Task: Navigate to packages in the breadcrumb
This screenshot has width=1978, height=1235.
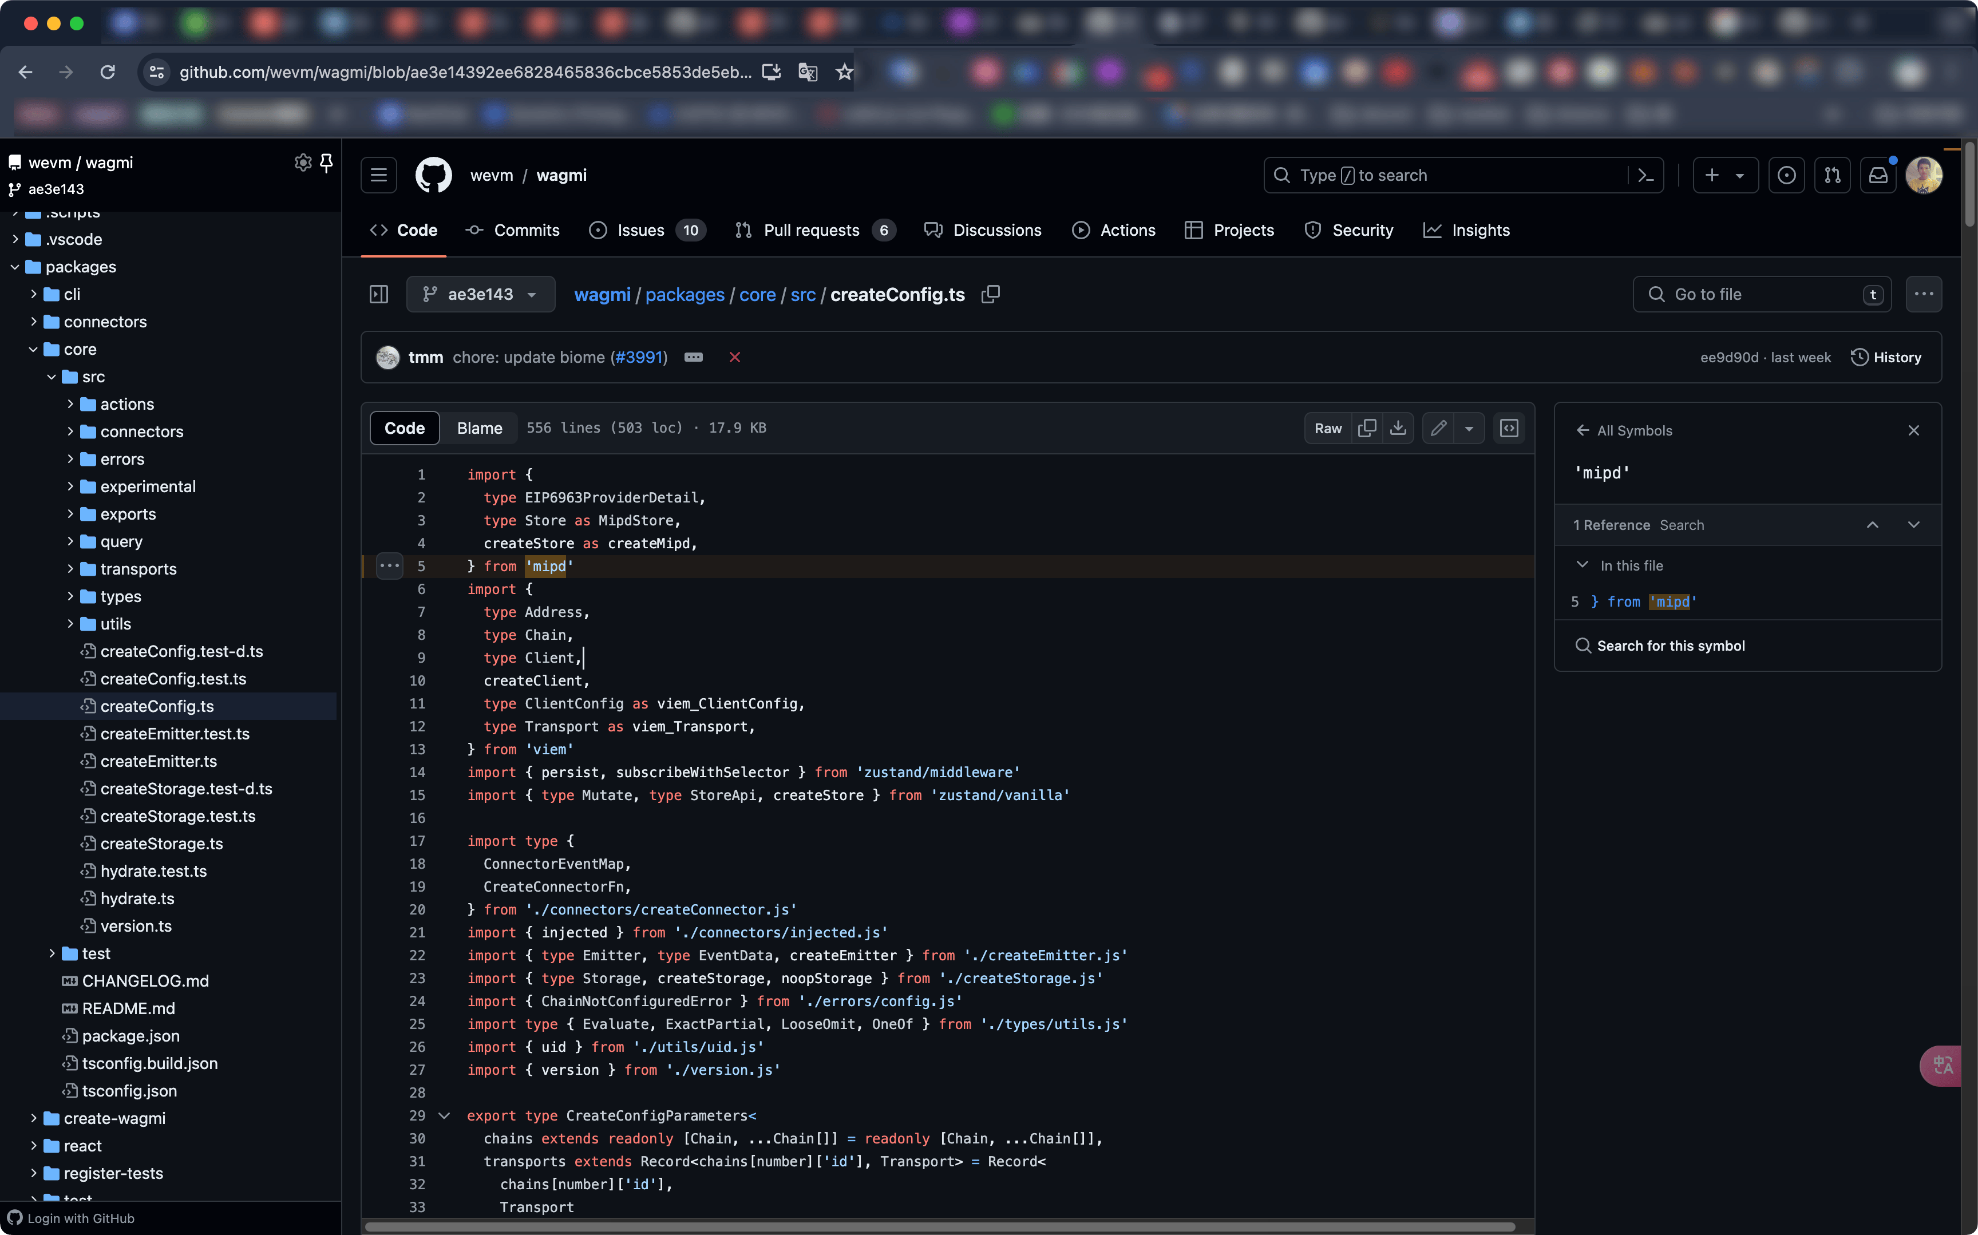Action: [x=685, y=294]
